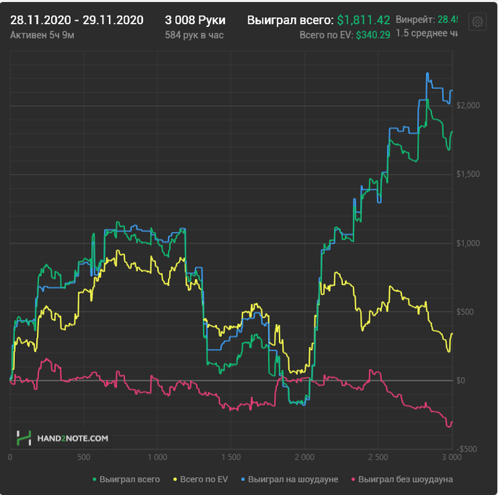Screen dimensions: 498x495
Task: Open the graph settings gear
Action: pyautogui.click(x=477, y=22)
